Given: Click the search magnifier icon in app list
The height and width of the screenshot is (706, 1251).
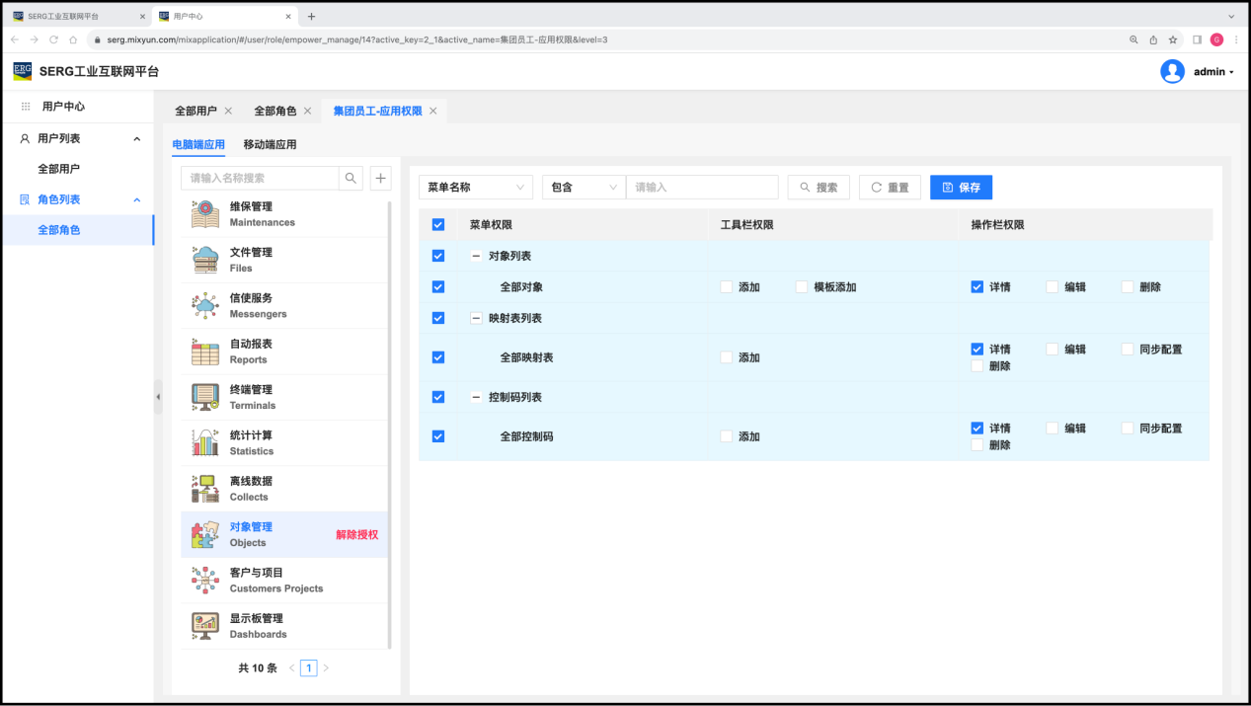Looking at the screenshot, I should coord(351,178).
